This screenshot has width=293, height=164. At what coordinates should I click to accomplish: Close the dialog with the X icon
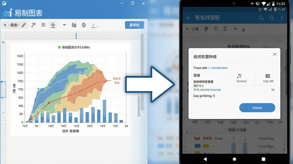click(274, 54)
